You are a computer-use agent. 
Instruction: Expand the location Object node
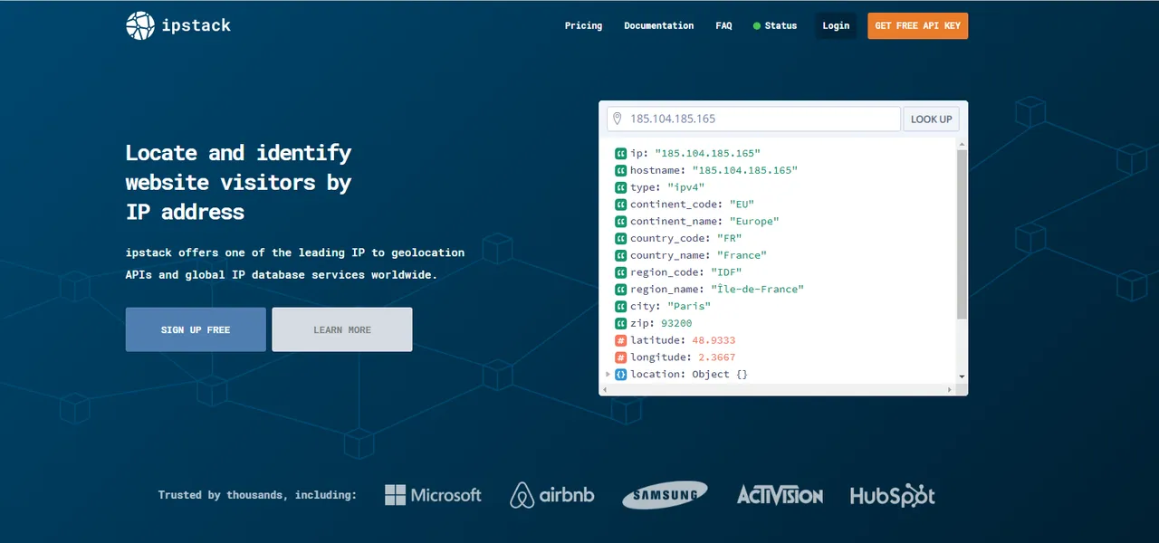pos(608,374)
